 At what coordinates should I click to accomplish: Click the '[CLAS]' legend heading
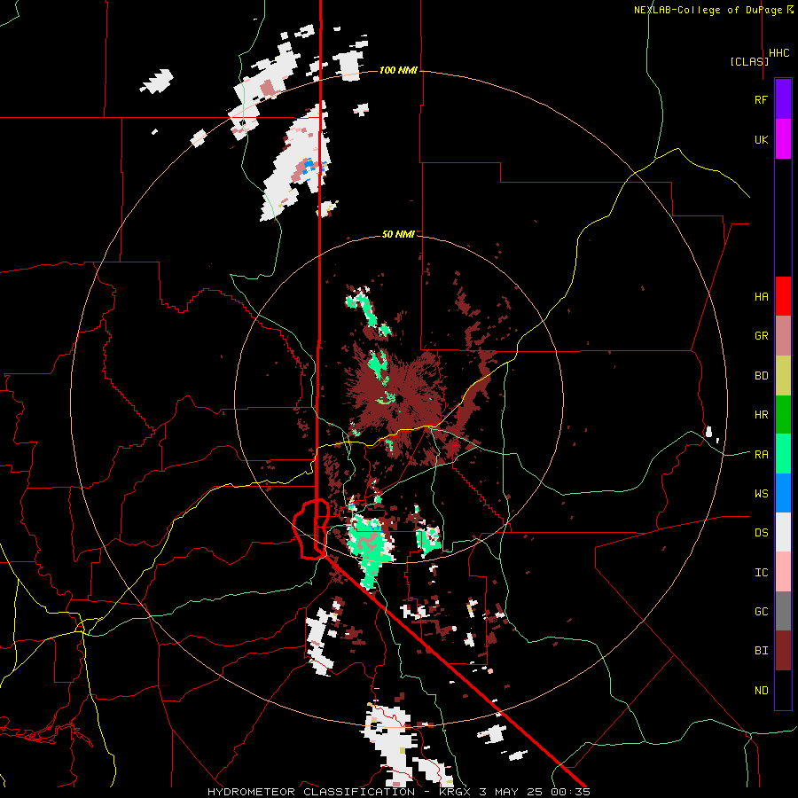tap(749, 61)
